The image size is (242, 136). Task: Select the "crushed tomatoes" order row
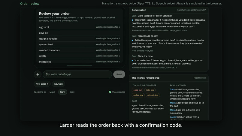[79, 50]
